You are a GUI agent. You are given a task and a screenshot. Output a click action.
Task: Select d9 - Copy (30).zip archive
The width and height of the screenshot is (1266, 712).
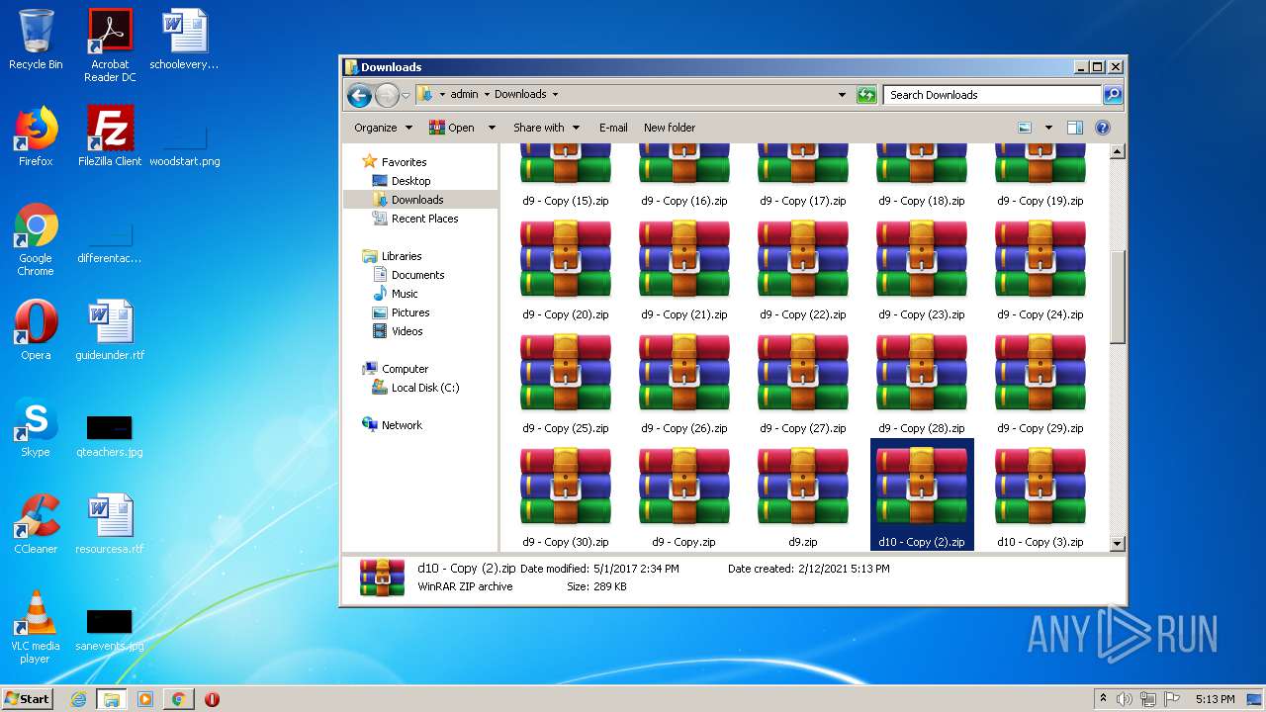click(x=566, y=496)
